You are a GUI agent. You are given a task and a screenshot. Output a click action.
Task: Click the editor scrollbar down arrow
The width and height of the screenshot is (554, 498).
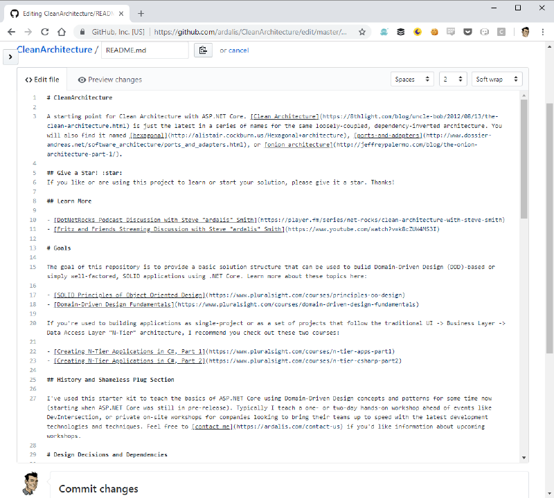[x=524, y=458]
